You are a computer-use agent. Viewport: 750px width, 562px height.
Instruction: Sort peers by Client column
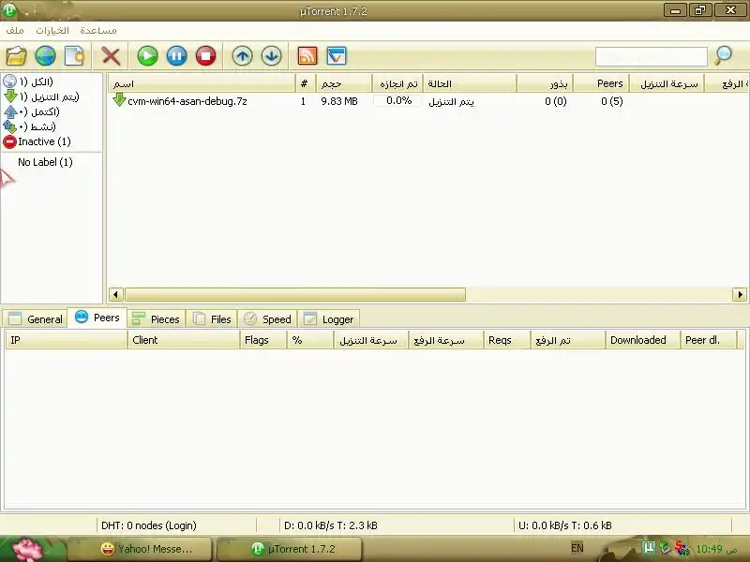pyautogui.click(x=183, y=340)
